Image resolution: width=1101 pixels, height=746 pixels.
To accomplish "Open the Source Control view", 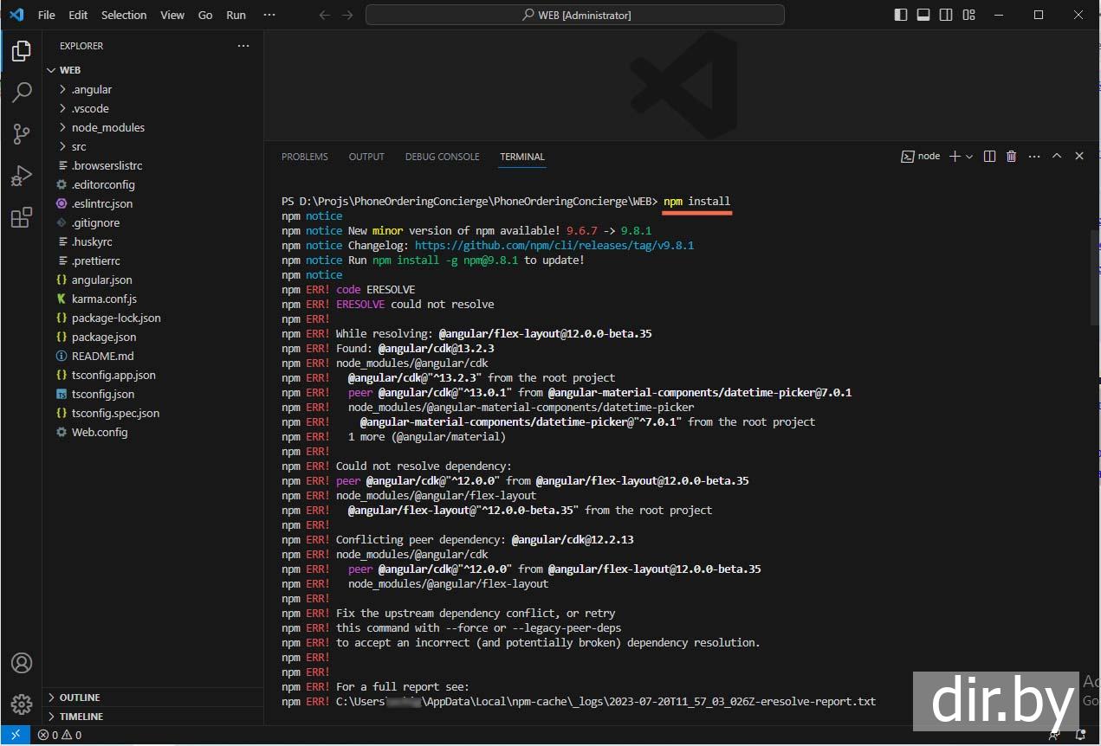I will (21, 133).
